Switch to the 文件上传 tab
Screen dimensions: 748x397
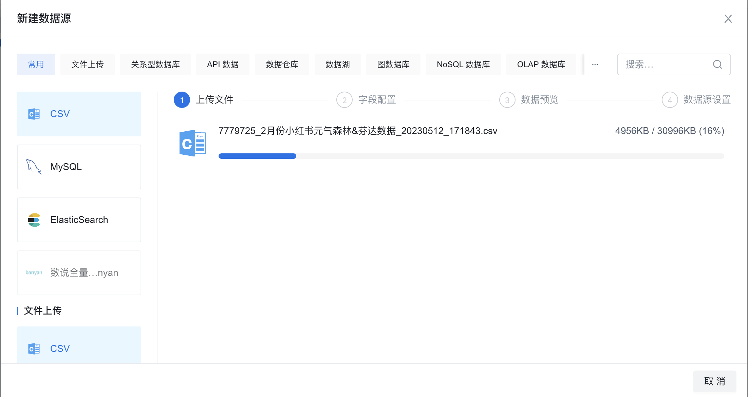(x=88, y=64)
